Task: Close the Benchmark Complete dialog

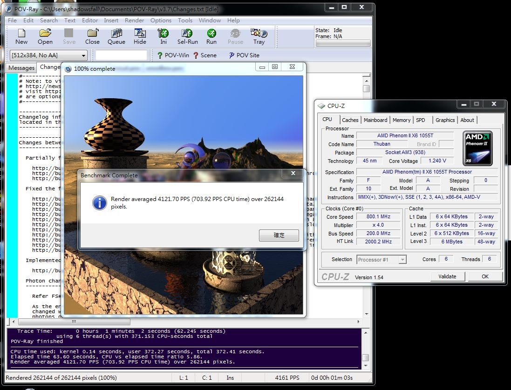Action: pyautogui.click(x=293, y=173)
